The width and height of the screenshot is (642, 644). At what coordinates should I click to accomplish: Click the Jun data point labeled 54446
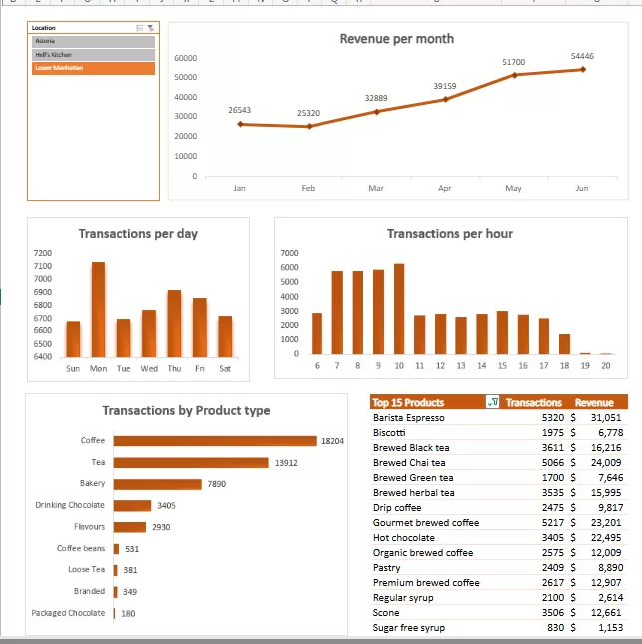click(x=582, y=69)
